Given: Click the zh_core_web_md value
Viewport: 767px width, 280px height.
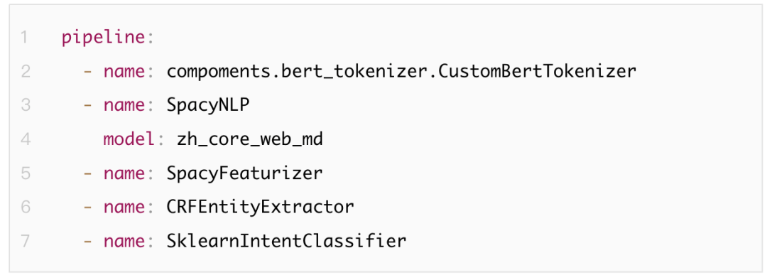Looking at the screenshot, I should (x=250, y=140).
